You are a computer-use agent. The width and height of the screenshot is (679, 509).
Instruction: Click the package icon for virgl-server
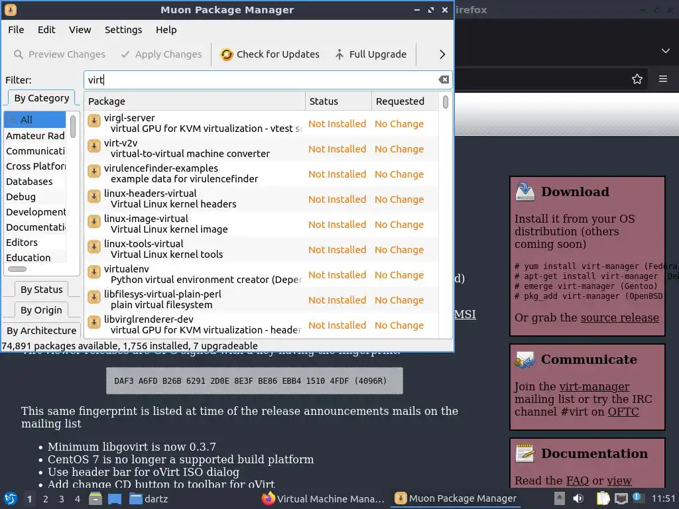94,121
